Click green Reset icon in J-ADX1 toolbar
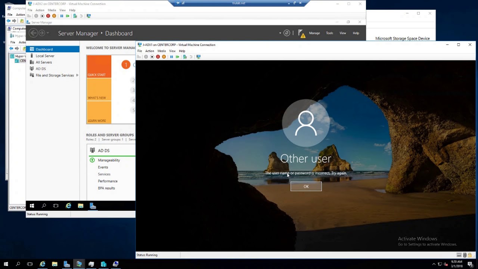The height and width of the screenshot is (269, 478). (x=177, y=57)
